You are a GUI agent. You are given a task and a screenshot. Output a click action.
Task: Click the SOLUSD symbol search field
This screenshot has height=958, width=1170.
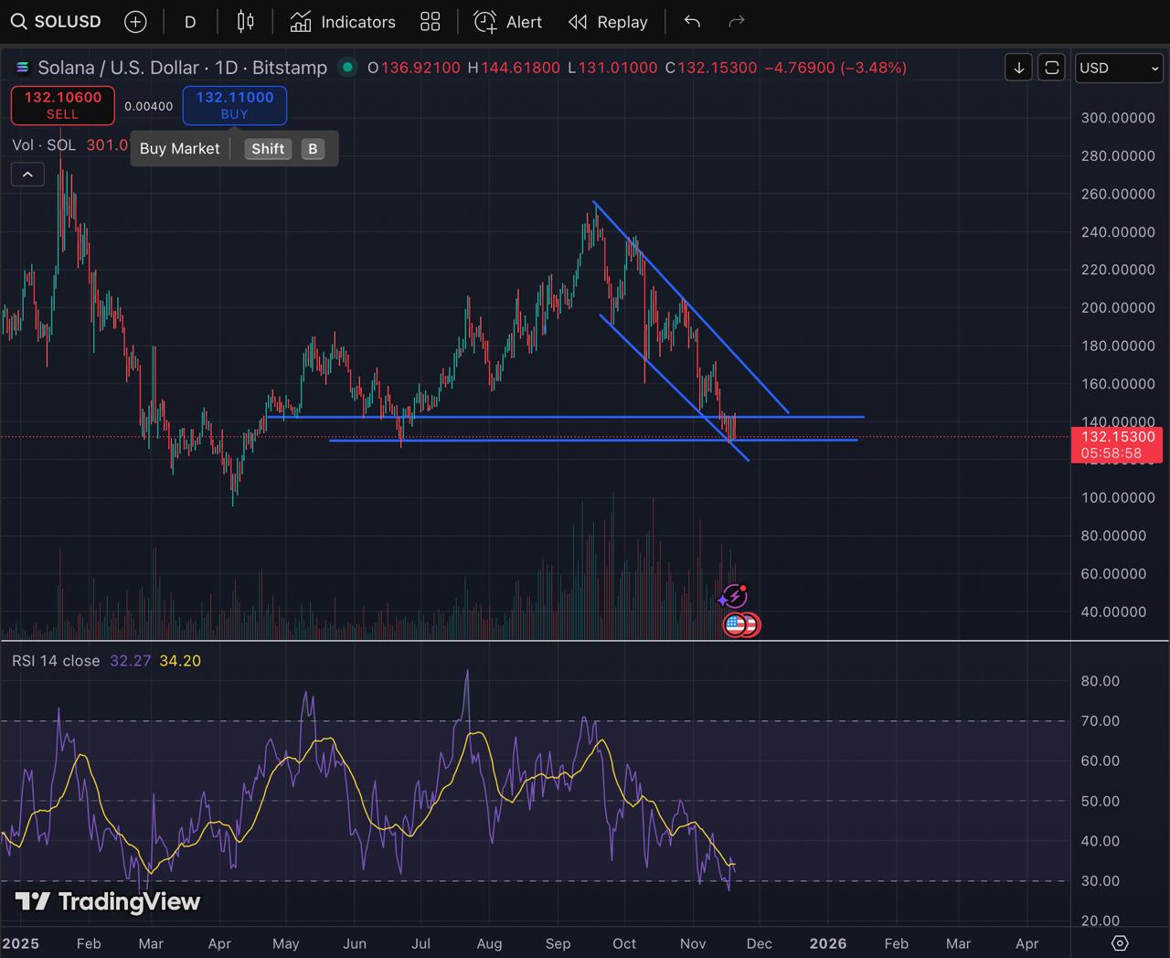point(57,22)
